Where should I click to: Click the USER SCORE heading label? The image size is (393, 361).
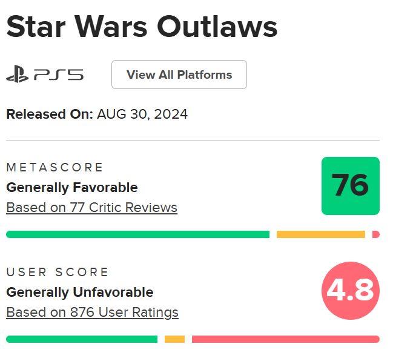click(58, 272)
